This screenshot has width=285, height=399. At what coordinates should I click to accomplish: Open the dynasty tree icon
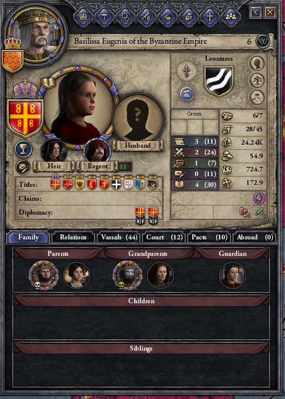click(257, 80)
